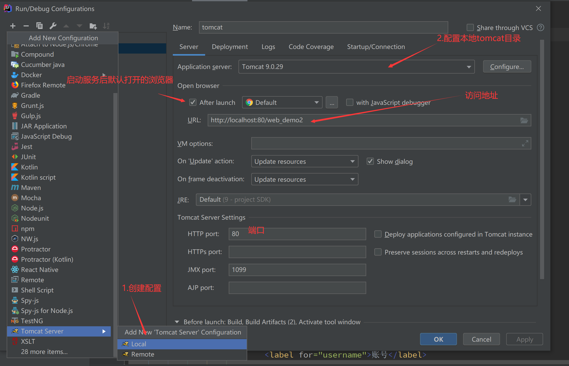Open the Code Coverage tab

(311, 47)
